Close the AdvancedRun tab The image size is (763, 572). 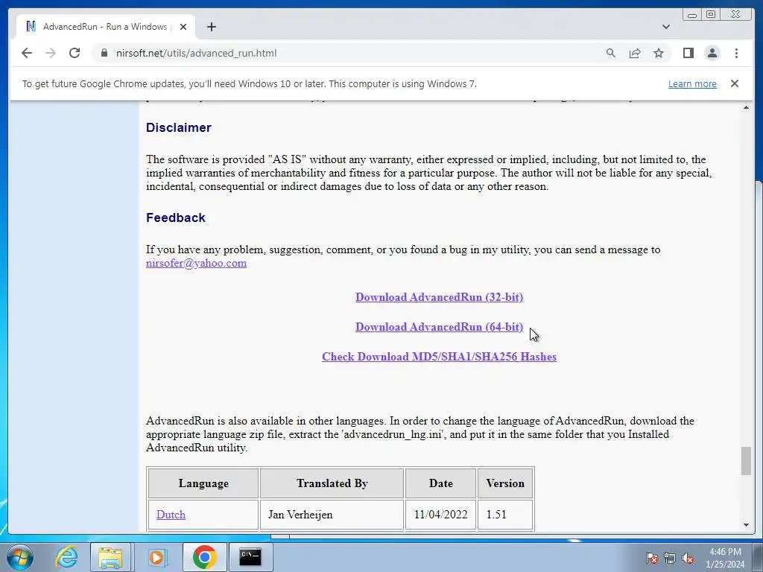(x=183, y=27)
